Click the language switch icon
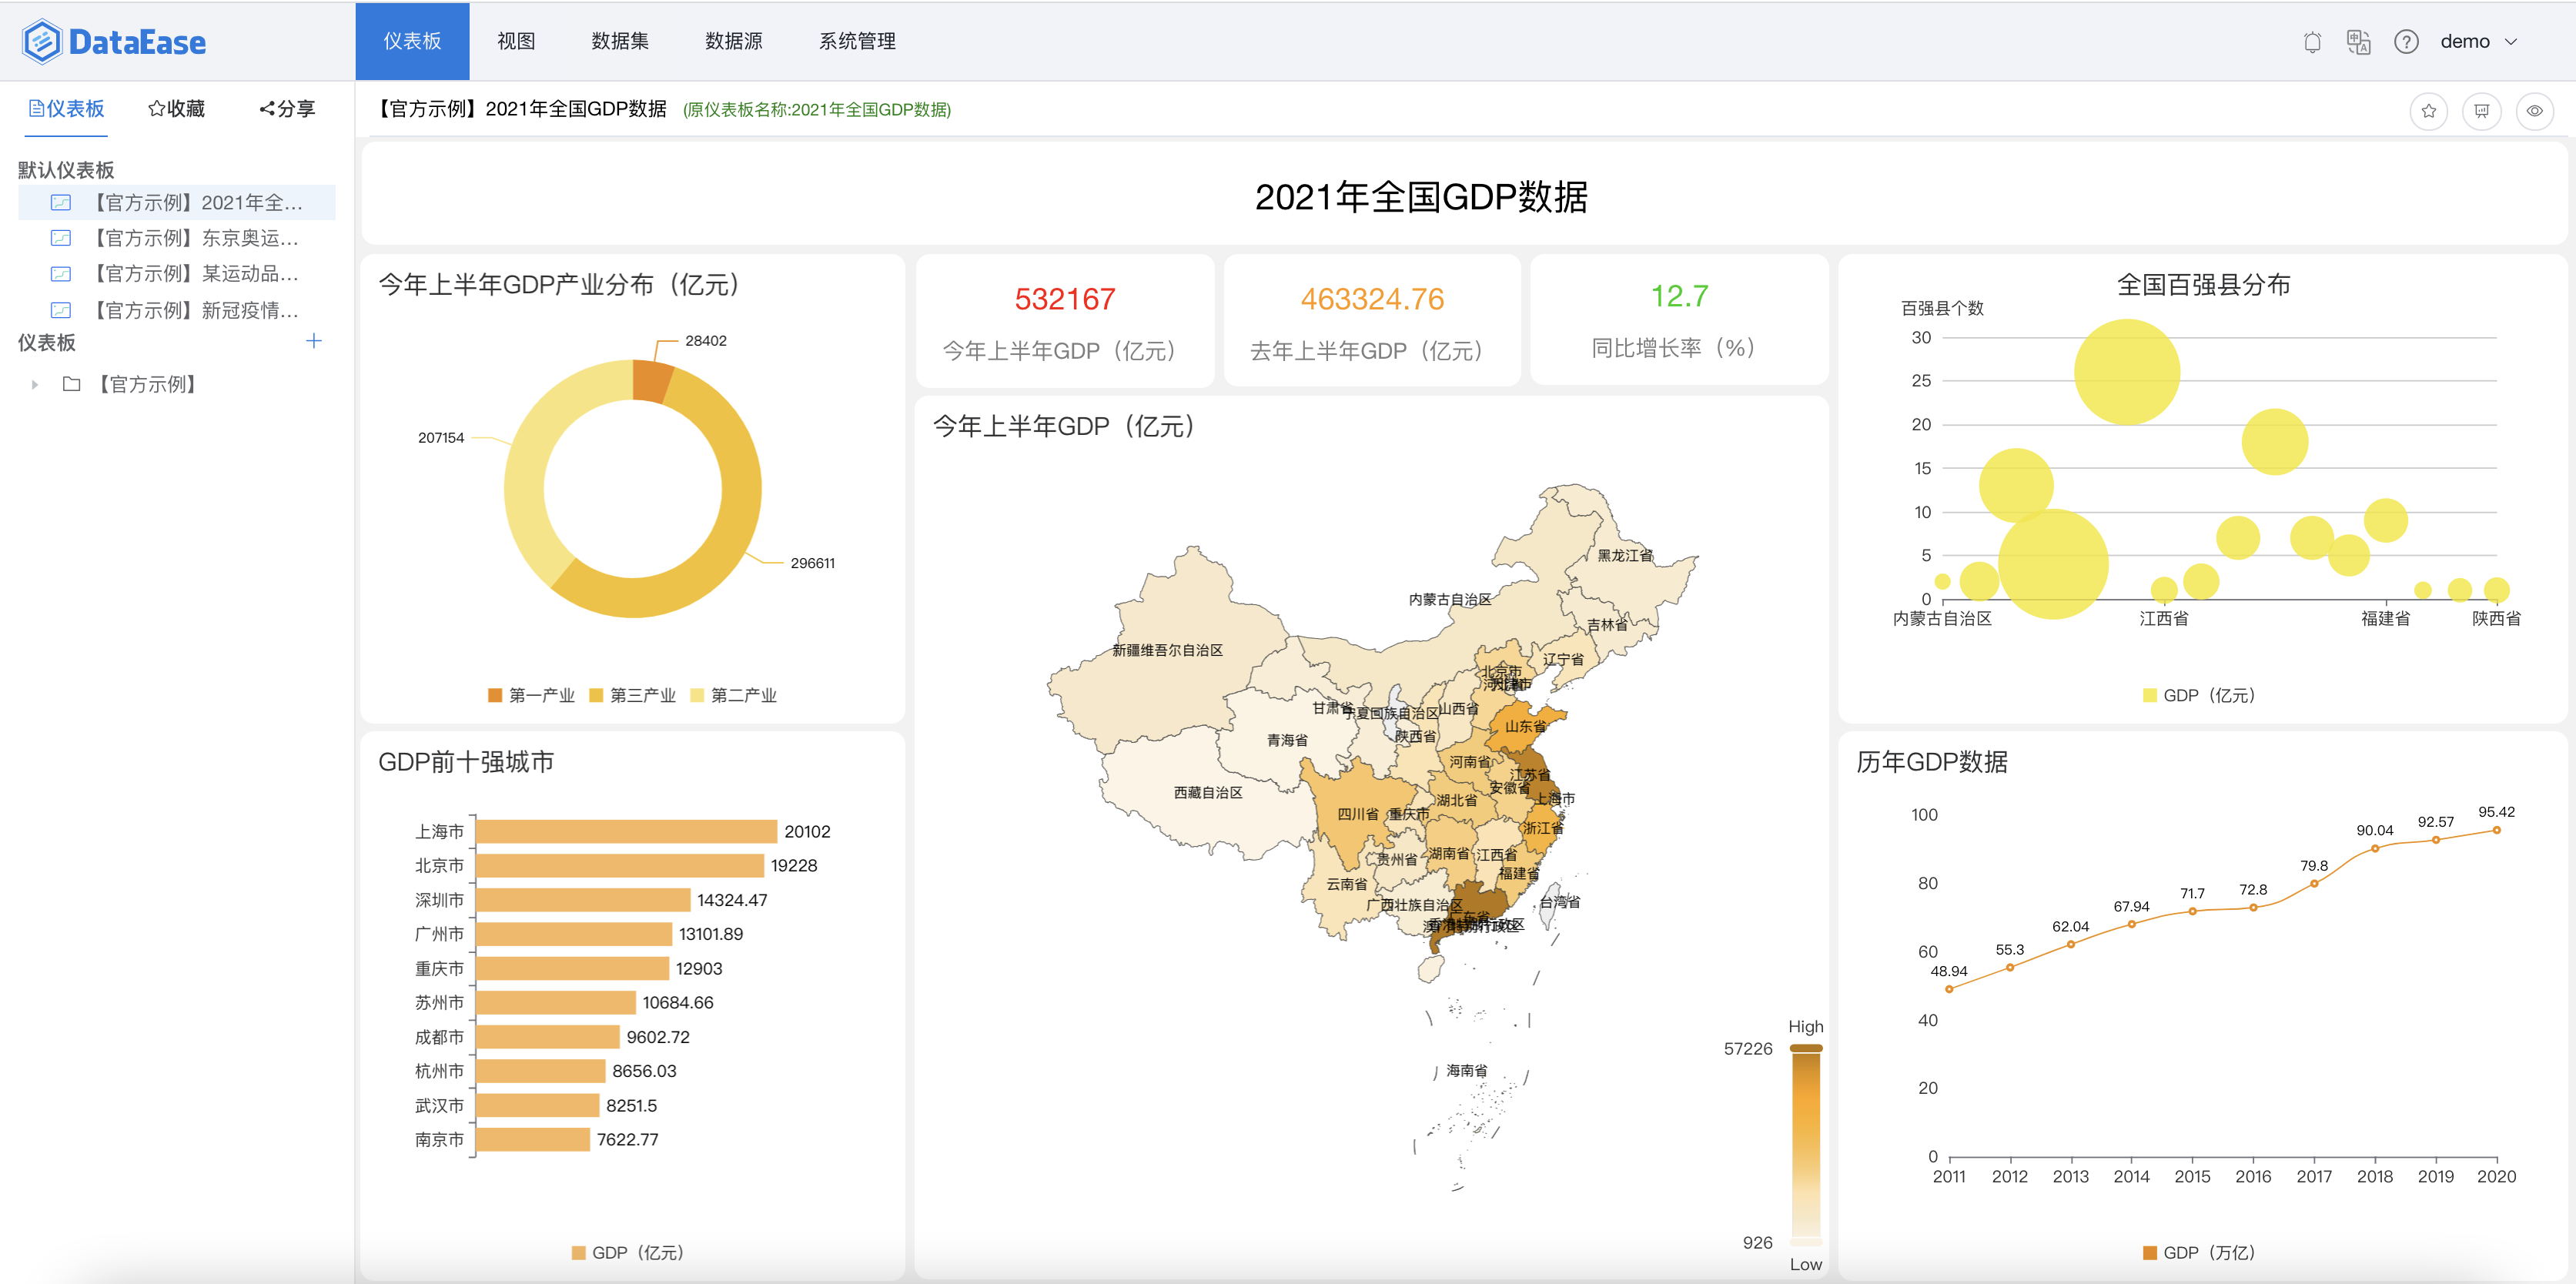The height and width of the screenshot is (1284, 2576). [x=2358, y=41]
